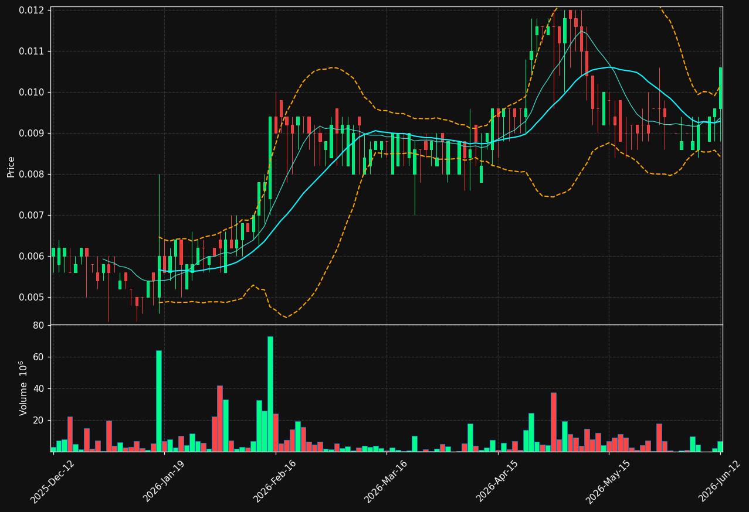This screenshot has height=512, width=749.
Task: Click the 20 volume axis value
Action: (x=40, y=420)
